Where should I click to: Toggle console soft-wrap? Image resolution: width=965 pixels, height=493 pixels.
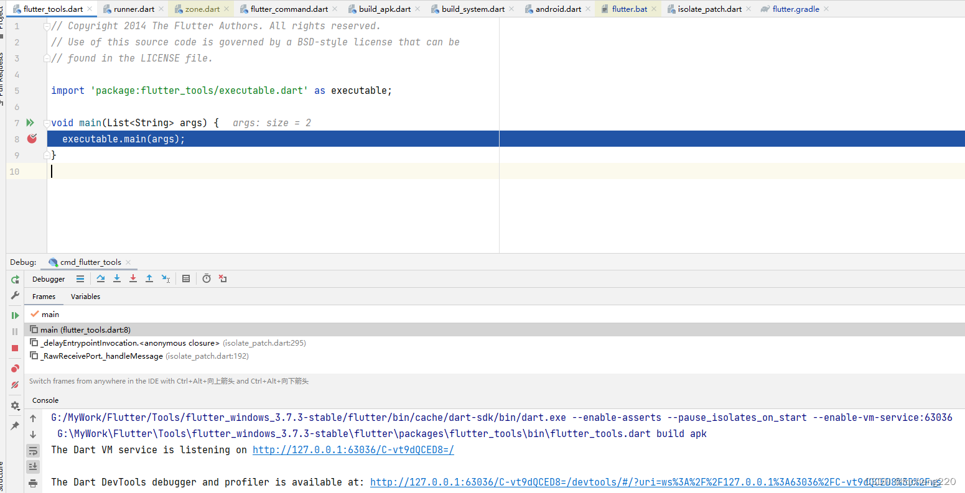pos(33,451)
